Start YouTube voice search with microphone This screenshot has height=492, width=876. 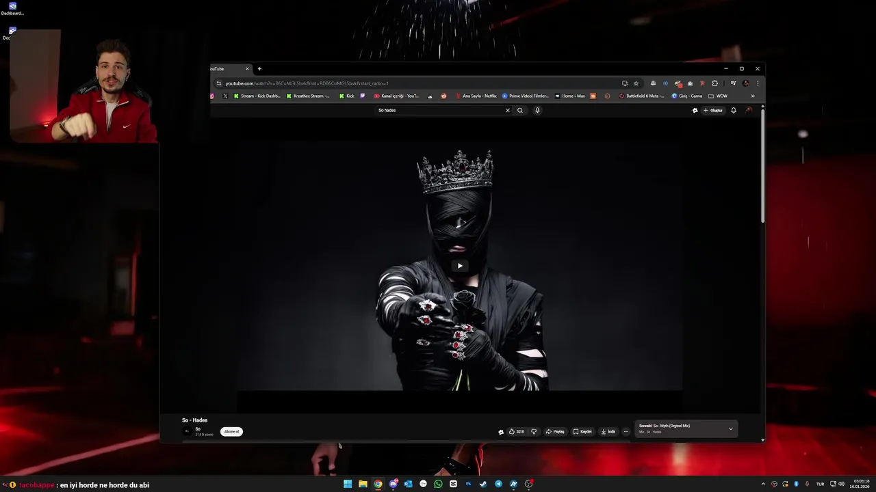click(537, 110)
